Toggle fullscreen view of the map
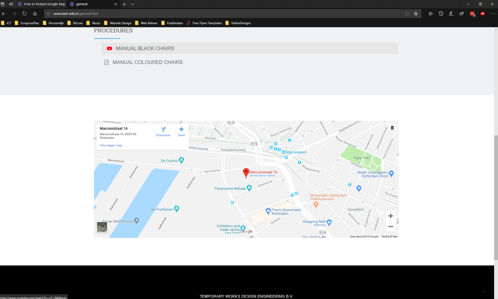 (392, 128)
